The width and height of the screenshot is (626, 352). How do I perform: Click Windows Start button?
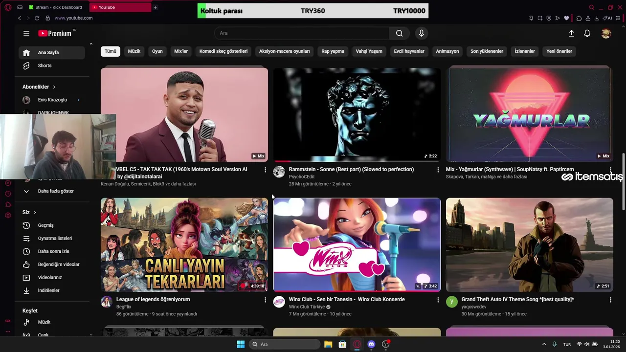(x=241, y=344)
